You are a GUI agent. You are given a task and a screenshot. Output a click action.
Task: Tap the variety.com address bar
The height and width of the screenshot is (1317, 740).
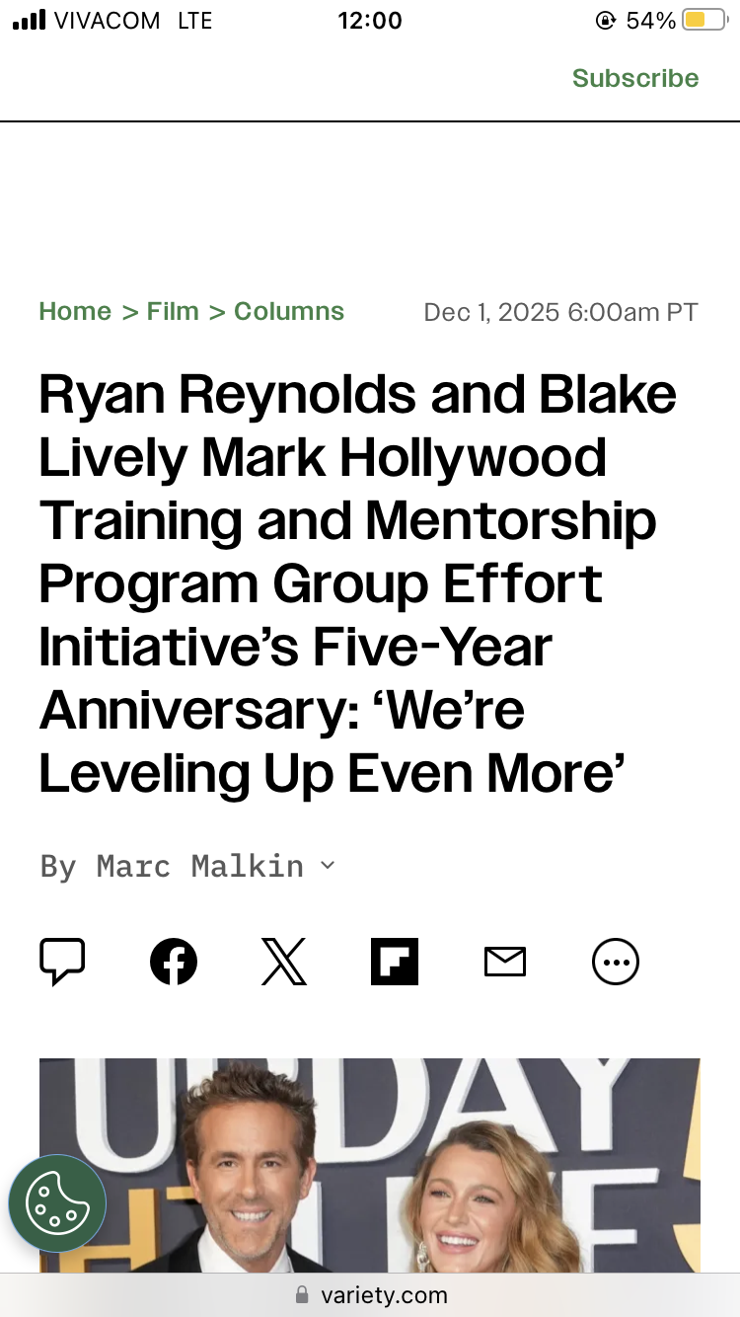pyautogui.click(x=383, y=1294)
